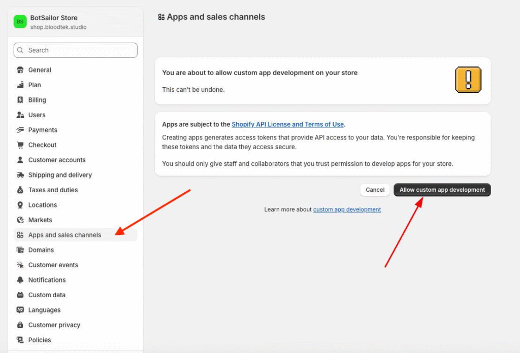
Task: Open the Plan settings page
Action: tap(75, 85)
